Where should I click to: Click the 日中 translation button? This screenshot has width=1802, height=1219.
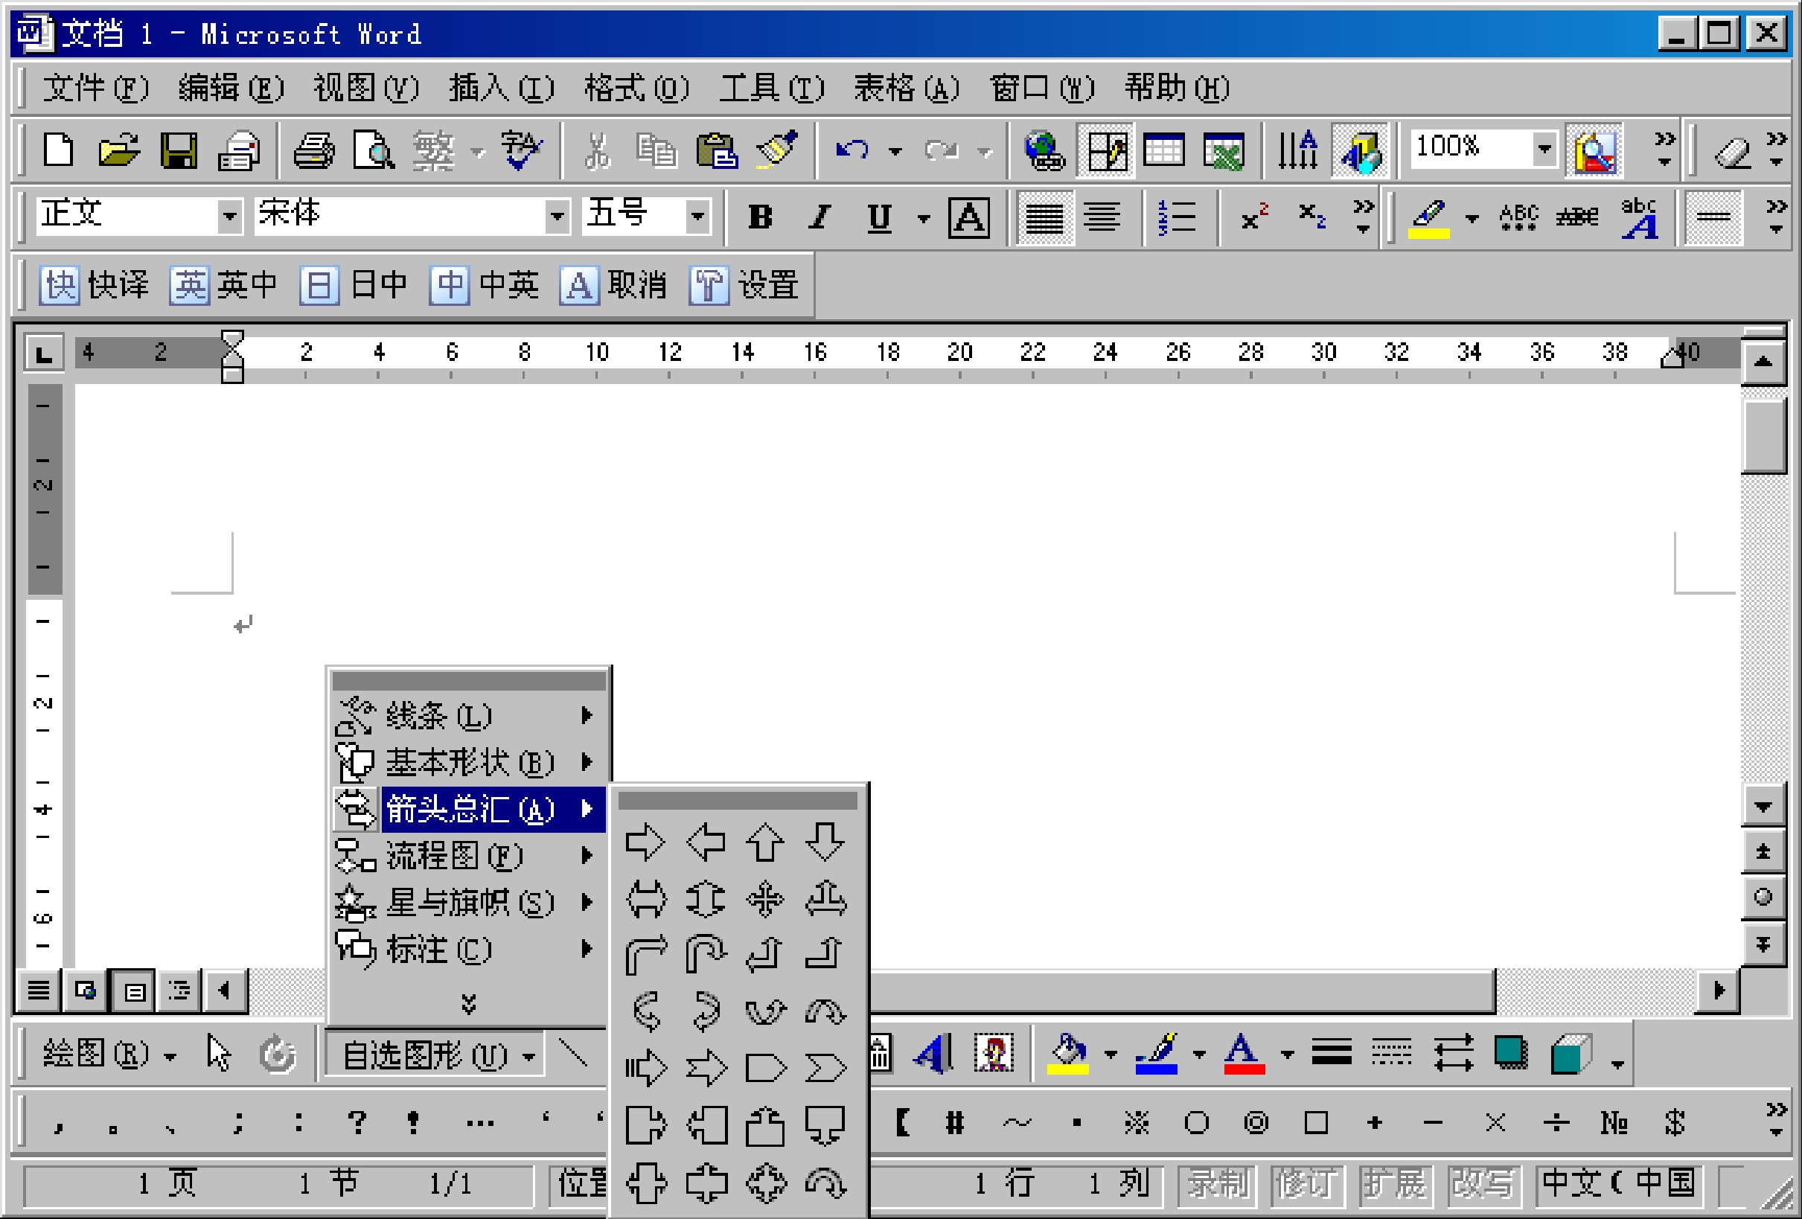coord(354,284)
